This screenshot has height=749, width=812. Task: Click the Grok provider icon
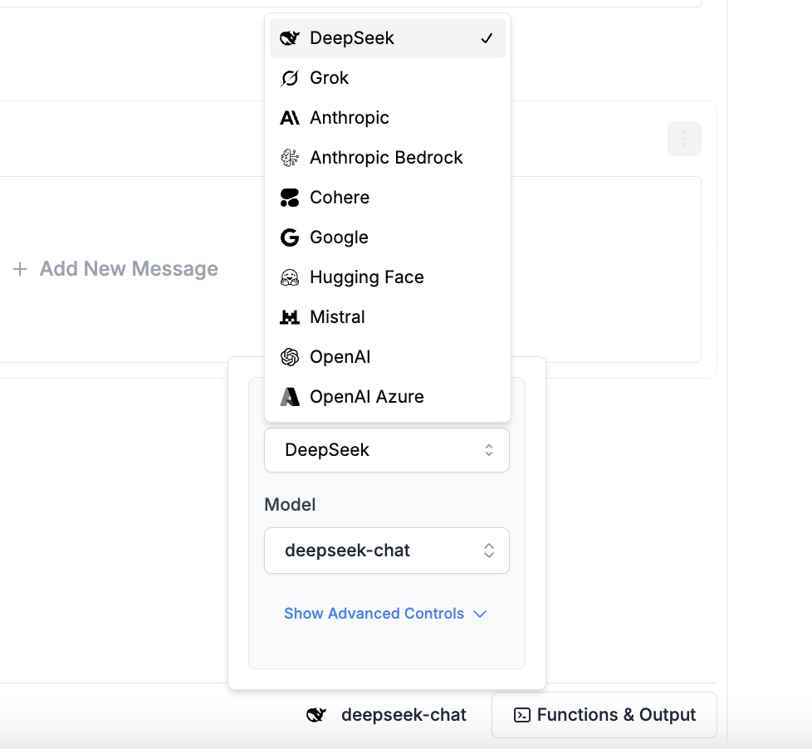pyautogui.click(x=289, y=77)
